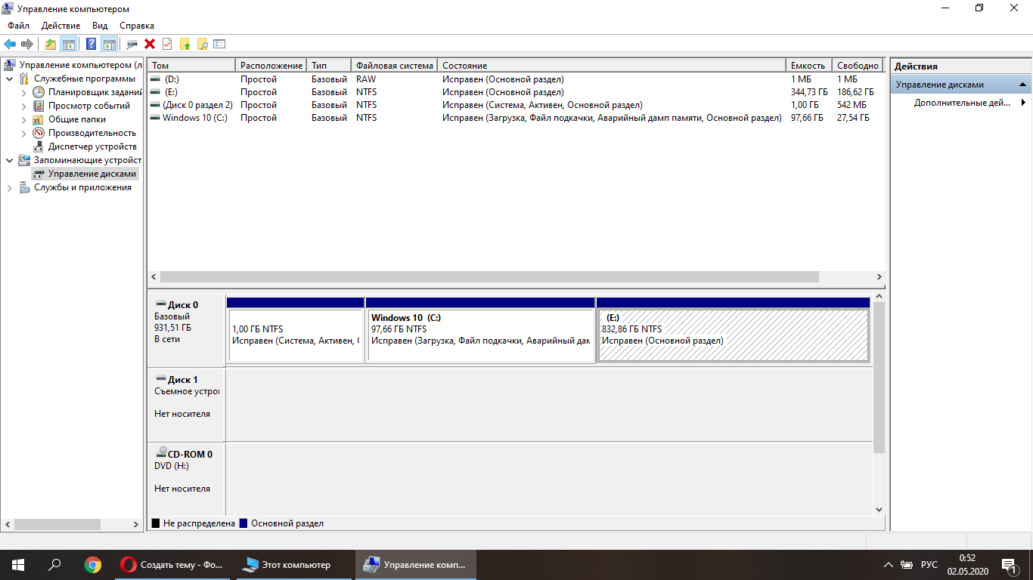Sort by 'Том' column header
Screen dimensions: 1033x580
191,66
